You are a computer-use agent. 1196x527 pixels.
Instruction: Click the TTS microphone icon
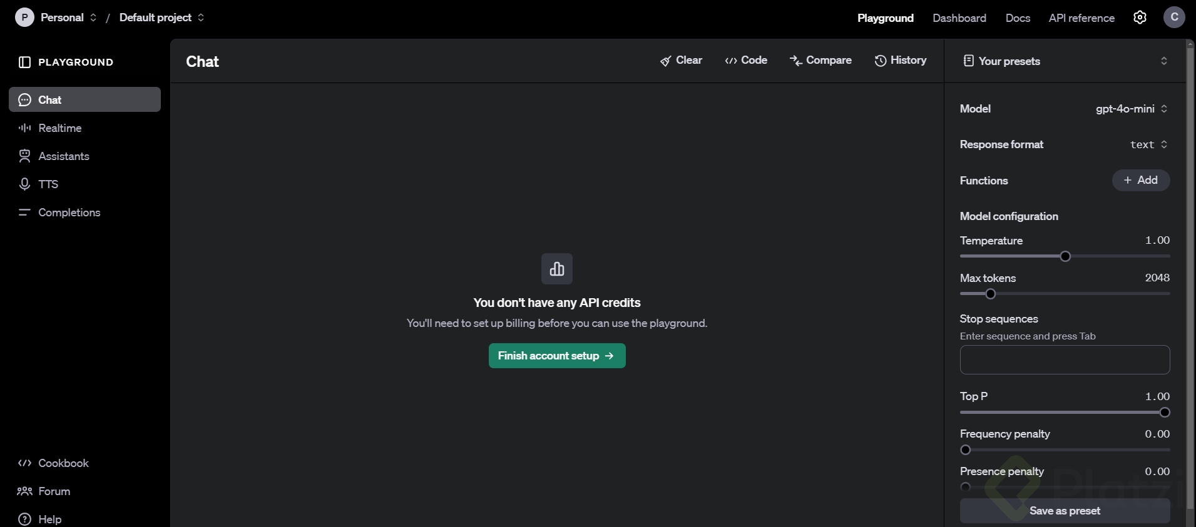click(x=25, y=184)
